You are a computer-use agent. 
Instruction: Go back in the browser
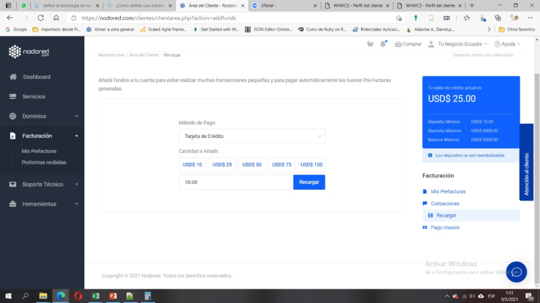click(x=9, y=18)
